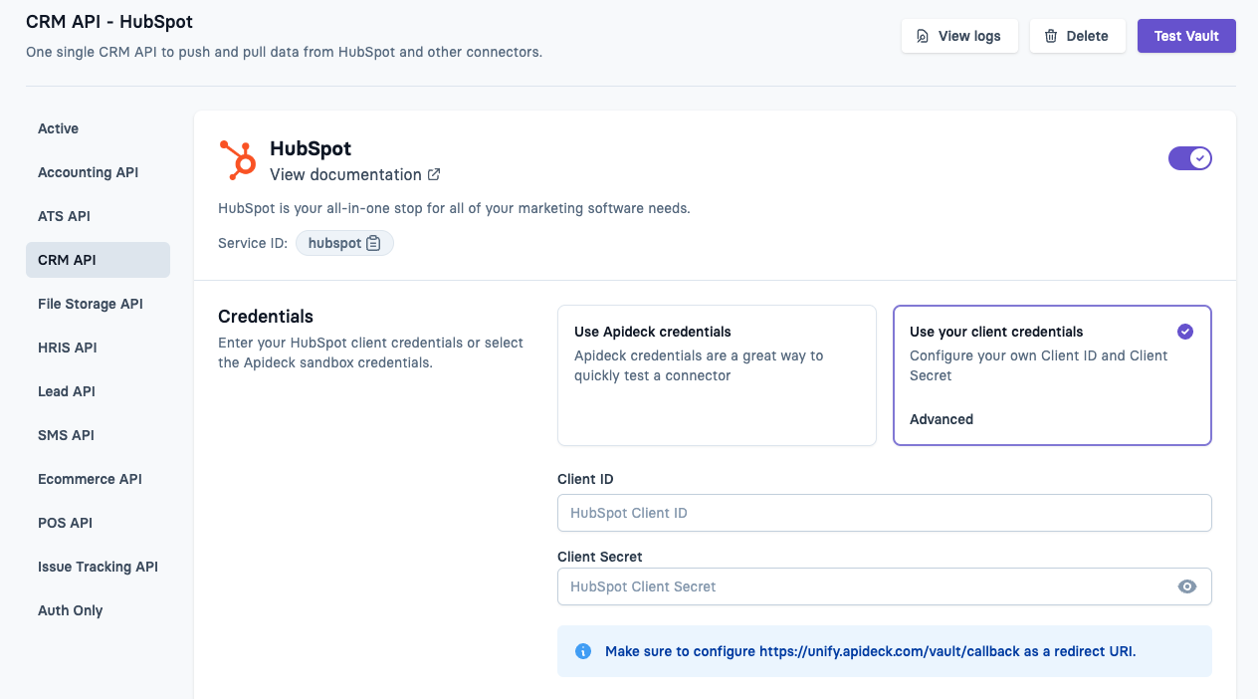Open the File Storage API sidebar item
This screenshot has width=1258, height=699.
point(98,304)
